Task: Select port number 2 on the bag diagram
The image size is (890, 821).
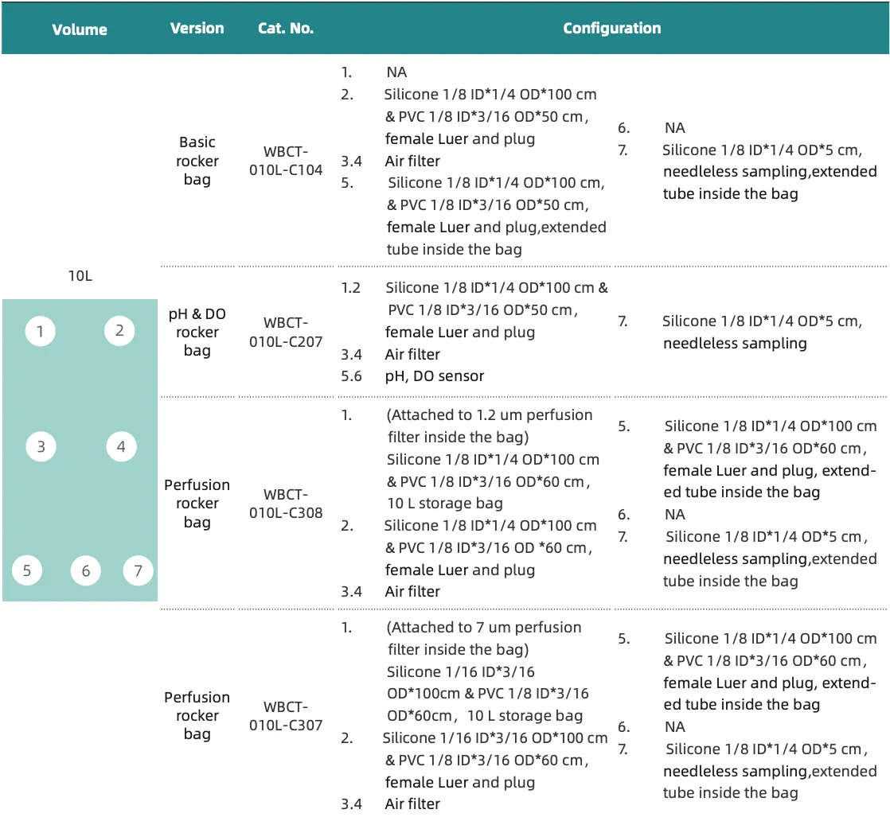Action: [119, 330]
